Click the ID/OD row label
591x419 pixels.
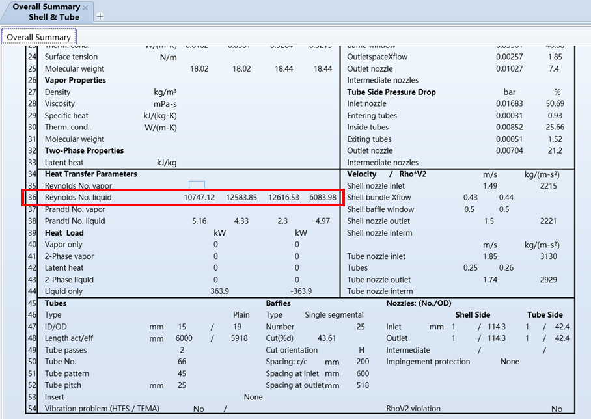pyautogui.click(x=55, y=327)
